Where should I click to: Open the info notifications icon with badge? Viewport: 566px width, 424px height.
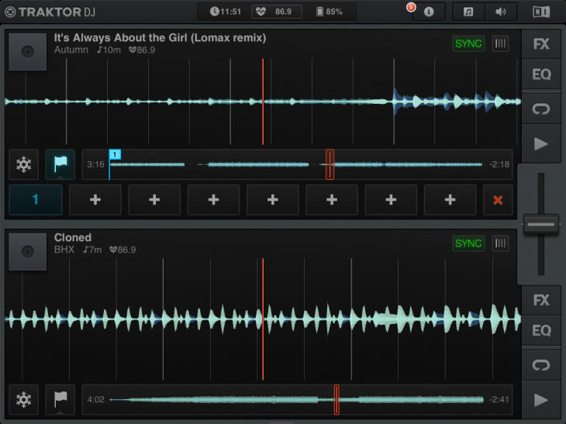(x=429, y=12)
